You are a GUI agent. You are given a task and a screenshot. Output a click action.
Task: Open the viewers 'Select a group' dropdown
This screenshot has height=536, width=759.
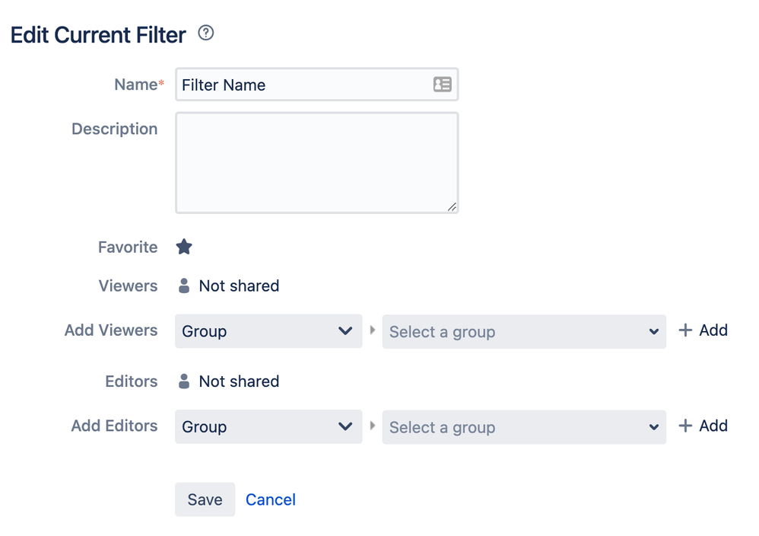[x=523, y=332]
